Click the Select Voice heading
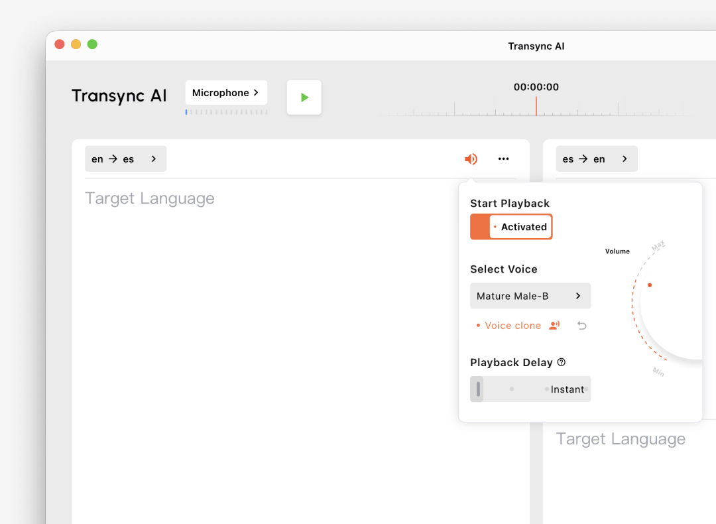This screenshot has width=716, height=524. click(504, 269)
